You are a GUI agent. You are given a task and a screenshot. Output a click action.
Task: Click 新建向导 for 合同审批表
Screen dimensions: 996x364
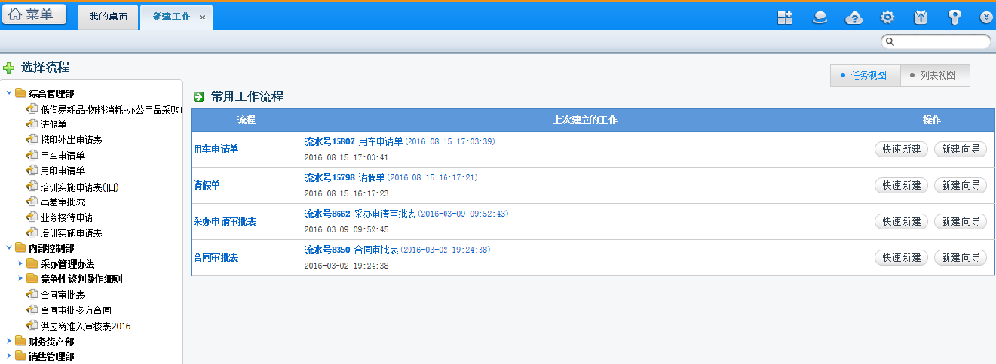pyautogui.click(x=960, y=258)
